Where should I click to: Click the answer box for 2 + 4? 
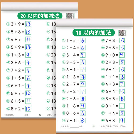point(83,48)
